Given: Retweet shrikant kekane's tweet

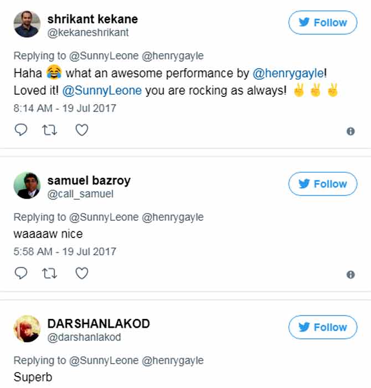Looking at the screenshot, I should click(x=50, y=130).
